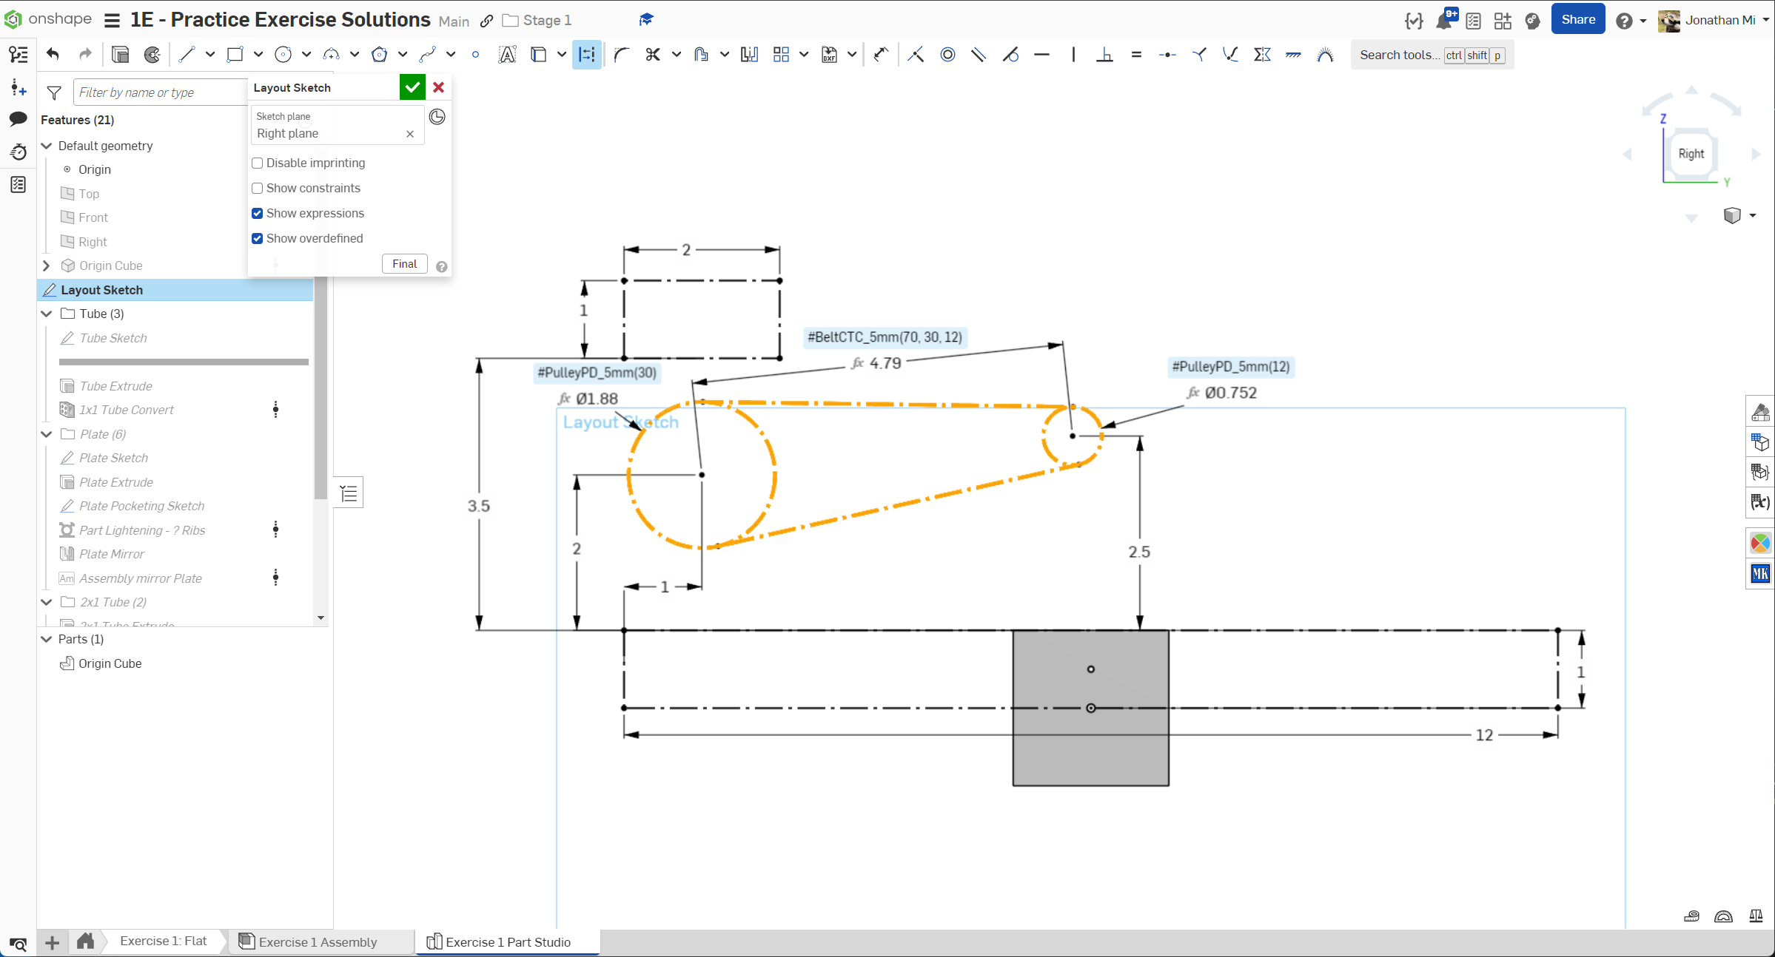Viewport: 1775px width, 957px height.
Task: Collapse the Tube (3) folder
Action: [x=47, y=314]
